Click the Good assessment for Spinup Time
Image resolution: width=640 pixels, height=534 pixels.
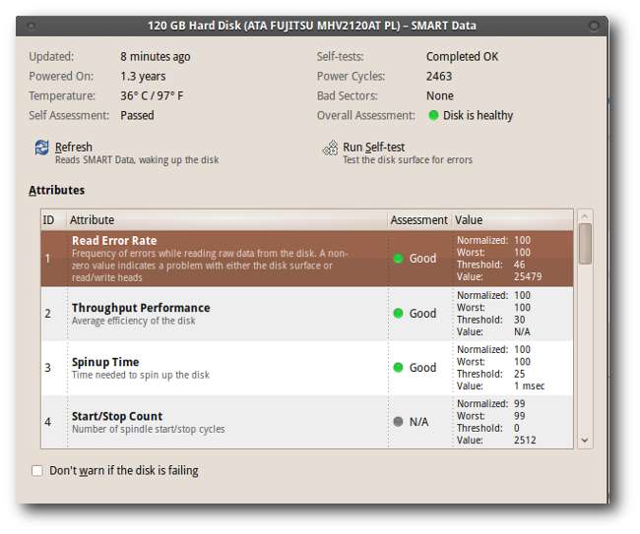422,368
